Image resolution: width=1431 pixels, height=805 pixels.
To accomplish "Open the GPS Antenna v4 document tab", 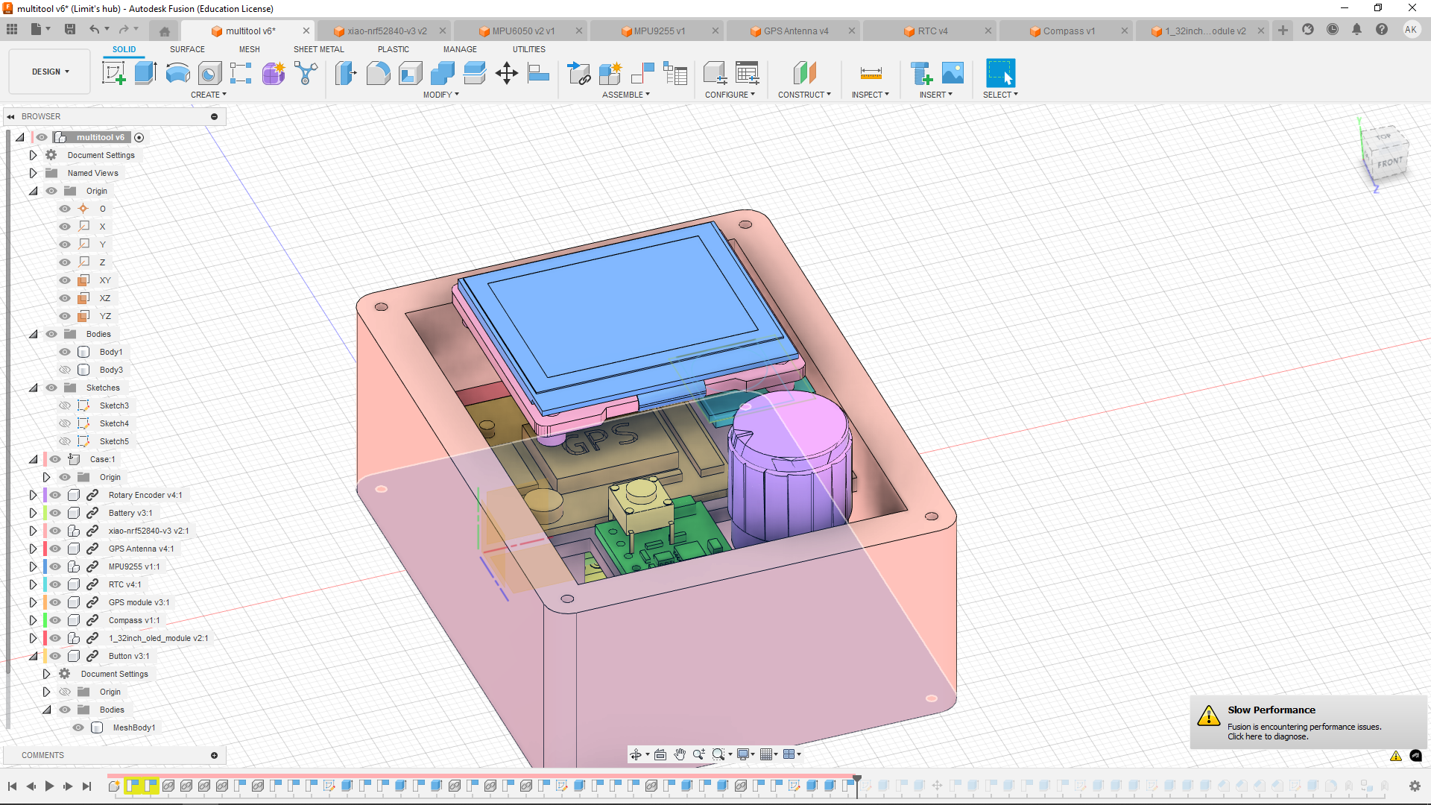I will tap(795, 31).
